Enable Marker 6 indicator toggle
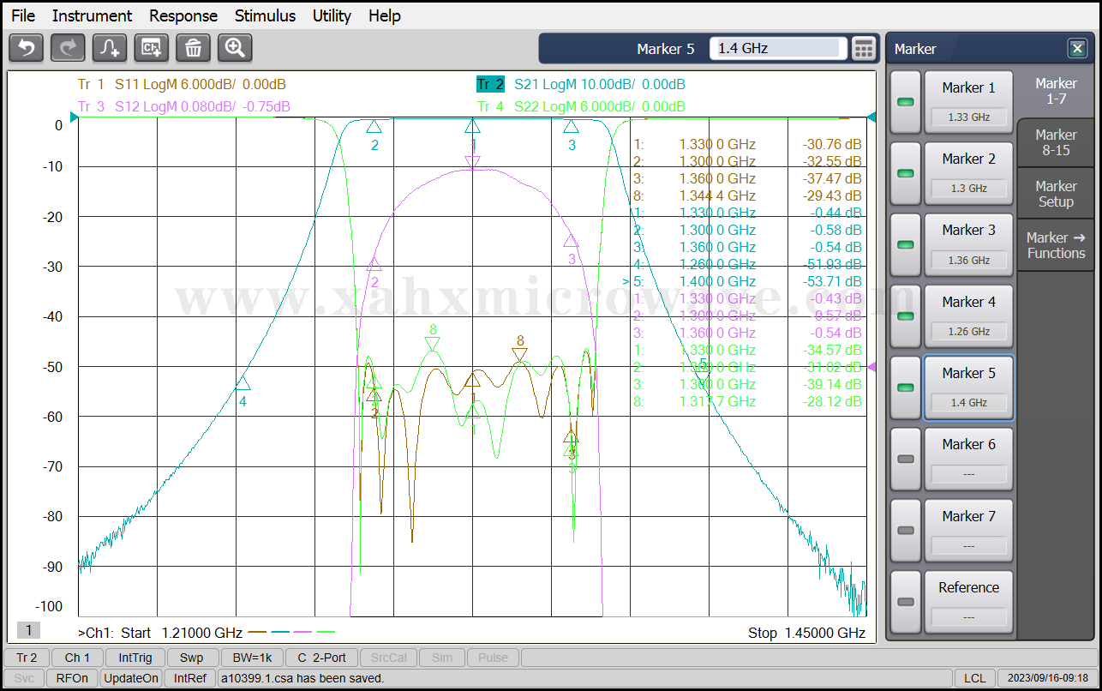 tap(905, 459)
